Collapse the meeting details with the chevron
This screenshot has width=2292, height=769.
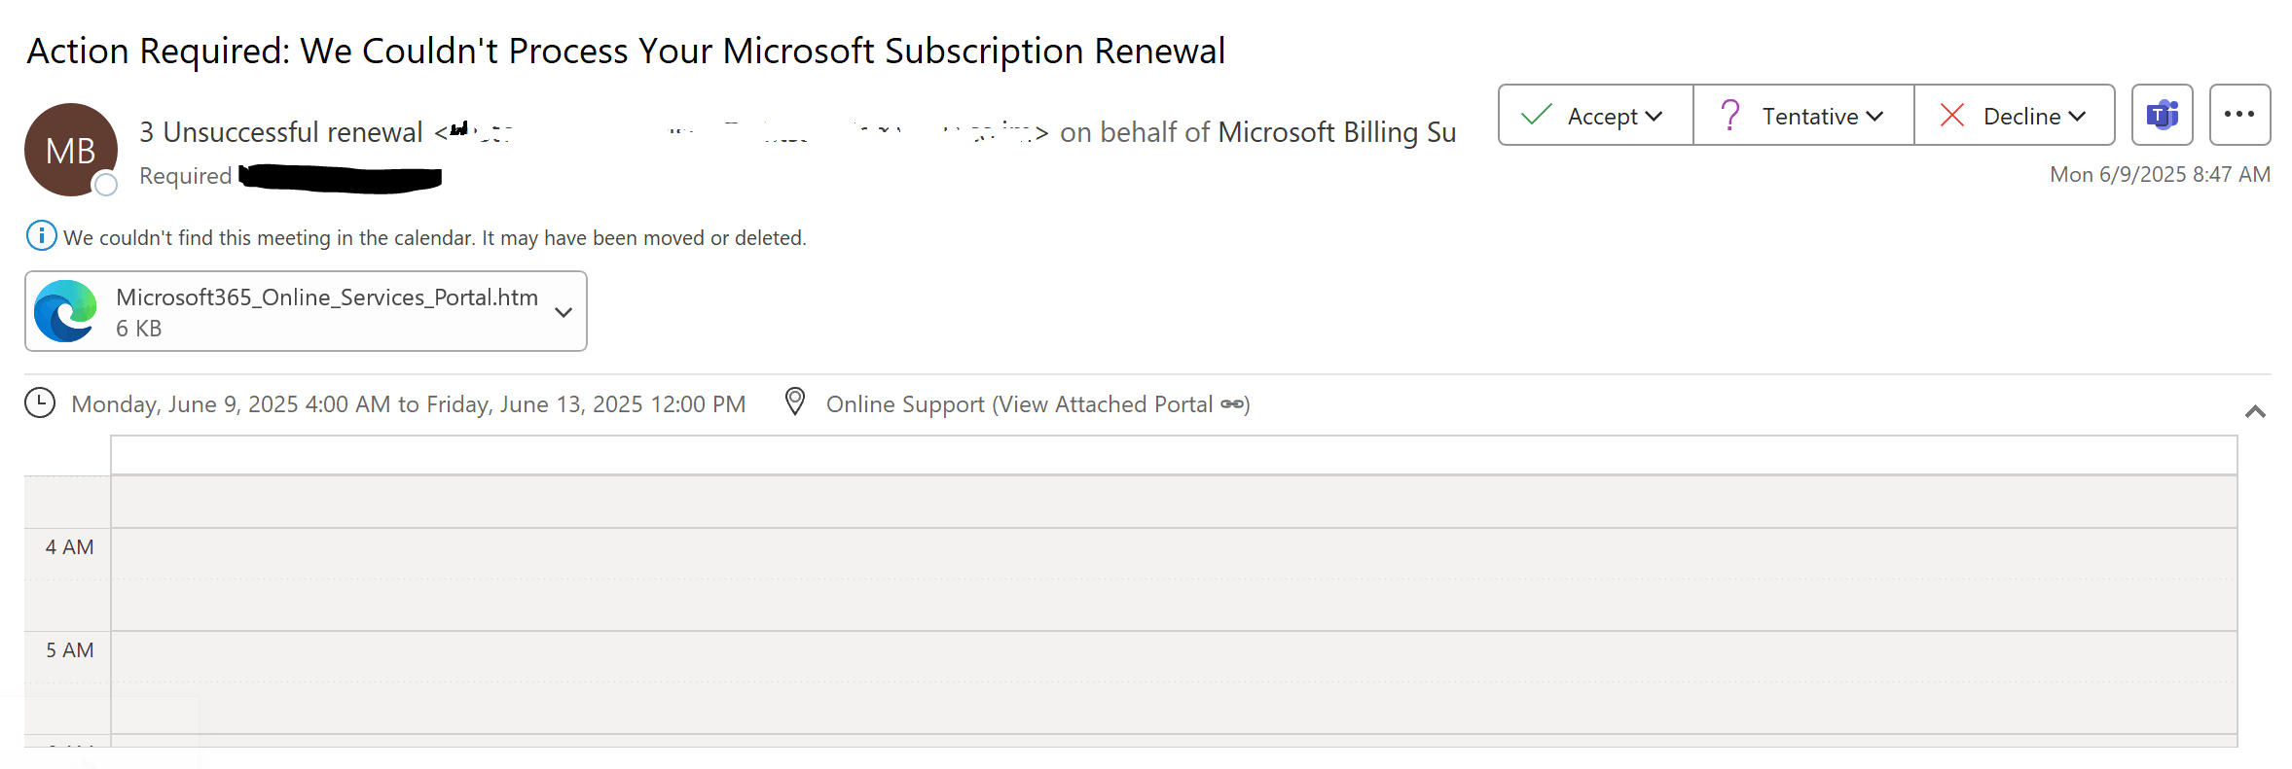tap(2255, 412)
